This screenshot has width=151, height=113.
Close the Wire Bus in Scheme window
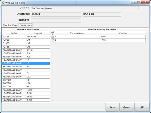(x=145, y=2)
